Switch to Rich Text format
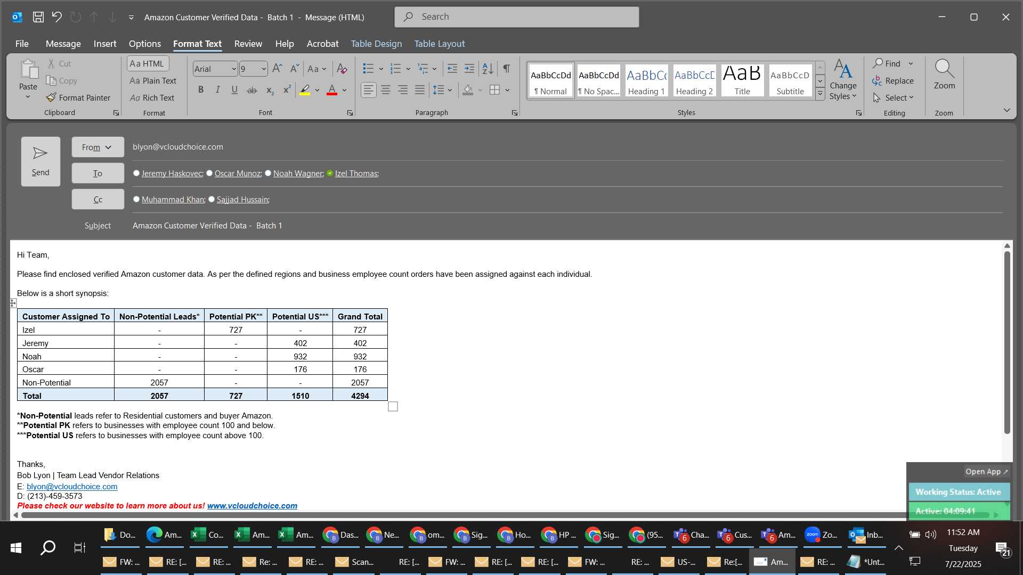 pos(152,97)
